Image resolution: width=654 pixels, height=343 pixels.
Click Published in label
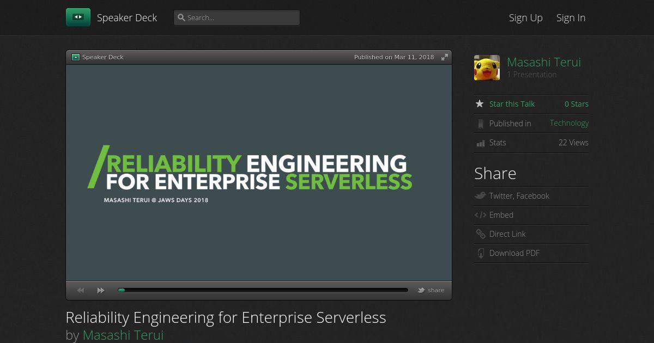(510, 124)
